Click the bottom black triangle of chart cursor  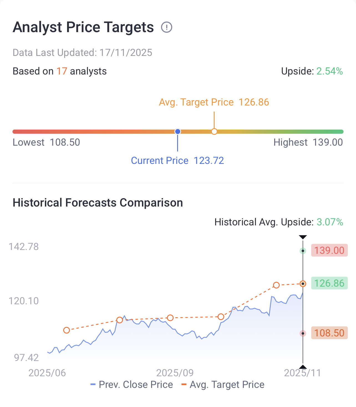coord(303,367)
